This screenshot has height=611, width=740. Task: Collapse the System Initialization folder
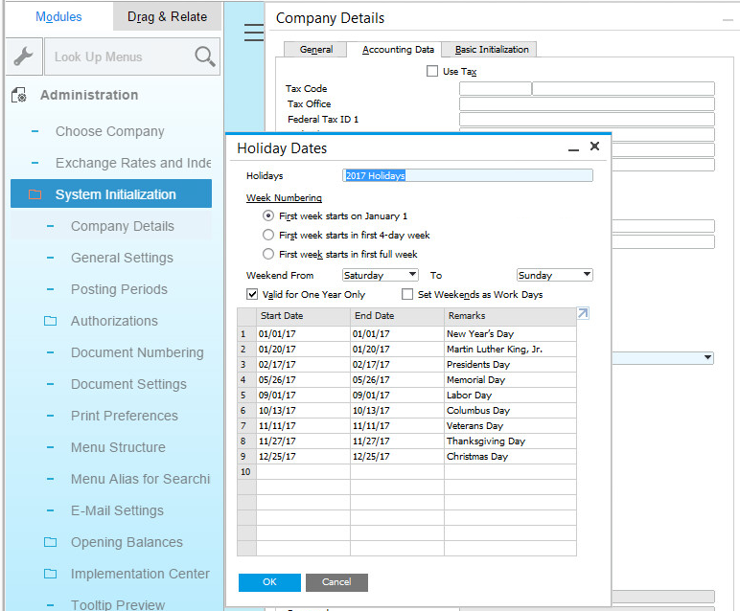tap(35, 194)
